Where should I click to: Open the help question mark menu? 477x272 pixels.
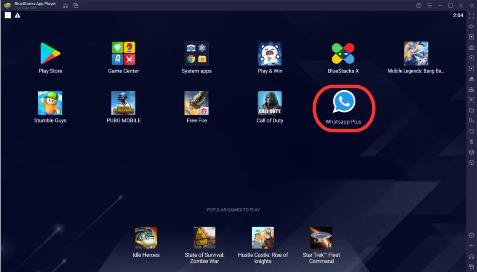pyautogui.click(x=418, y=6)
